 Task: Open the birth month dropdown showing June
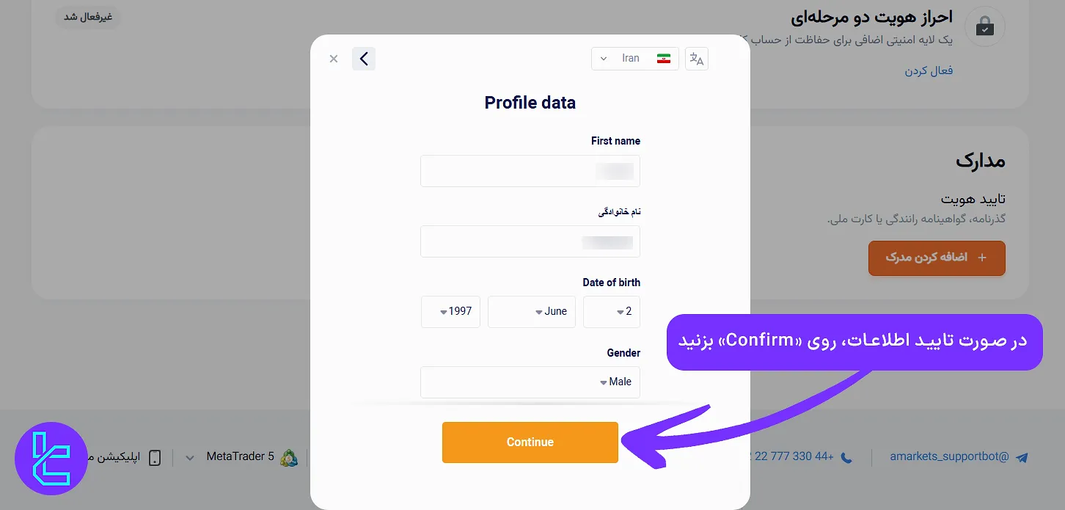pos(531,311)
